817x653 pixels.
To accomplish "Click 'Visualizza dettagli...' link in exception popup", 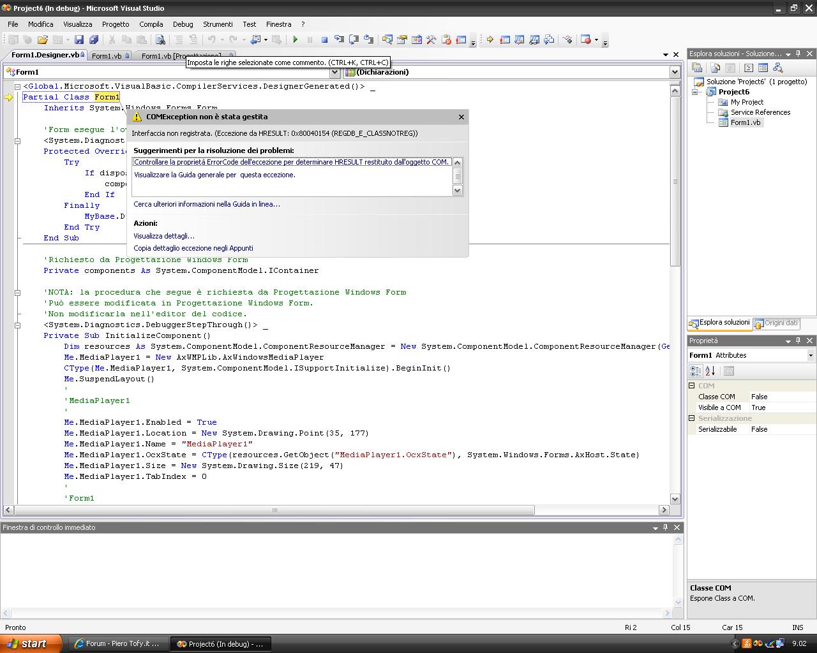I will 164,236.
